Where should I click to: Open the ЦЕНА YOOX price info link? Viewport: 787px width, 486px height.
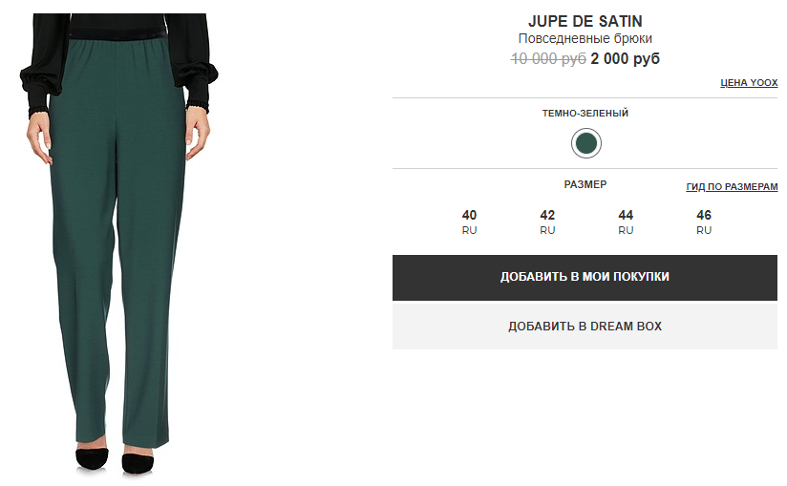[x=749, y=83]
